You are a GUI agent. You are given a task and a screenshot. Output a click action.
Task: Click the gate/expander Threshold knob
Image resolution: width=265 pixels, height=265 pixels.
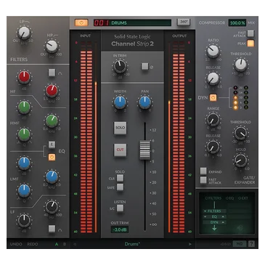[x=240, y=133]
